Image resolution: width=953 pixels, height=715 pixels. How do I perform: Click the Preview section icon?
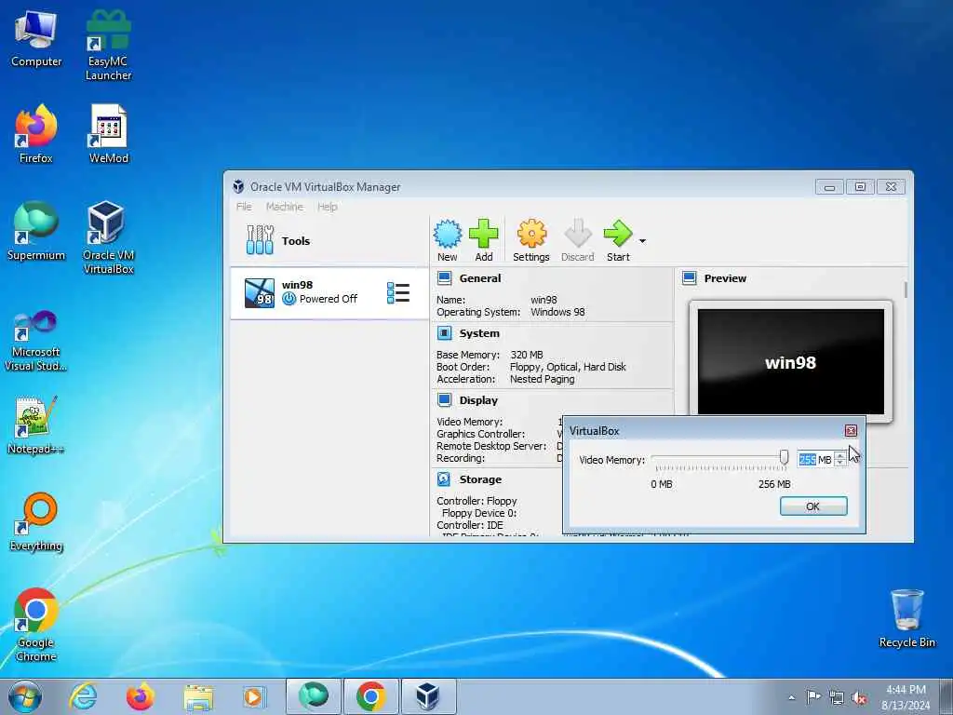click(690, 278)
